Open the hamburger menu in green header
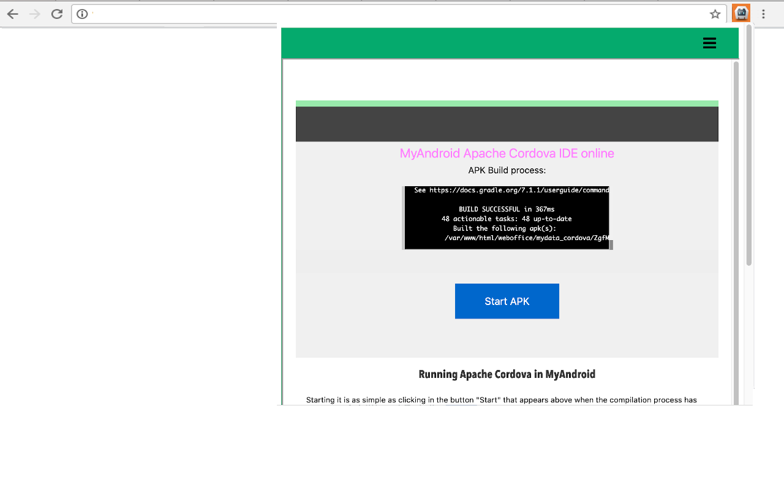The image size is (784, 490). click(x=709, y=43)
